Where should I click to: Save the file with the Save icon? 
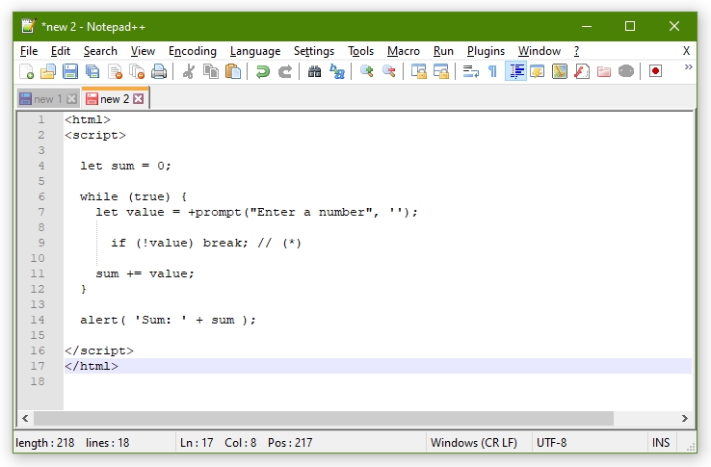click(x=70, y=71)
